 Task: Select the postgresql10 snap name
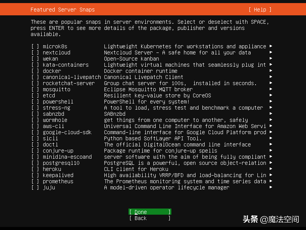[x=61, y=163]
